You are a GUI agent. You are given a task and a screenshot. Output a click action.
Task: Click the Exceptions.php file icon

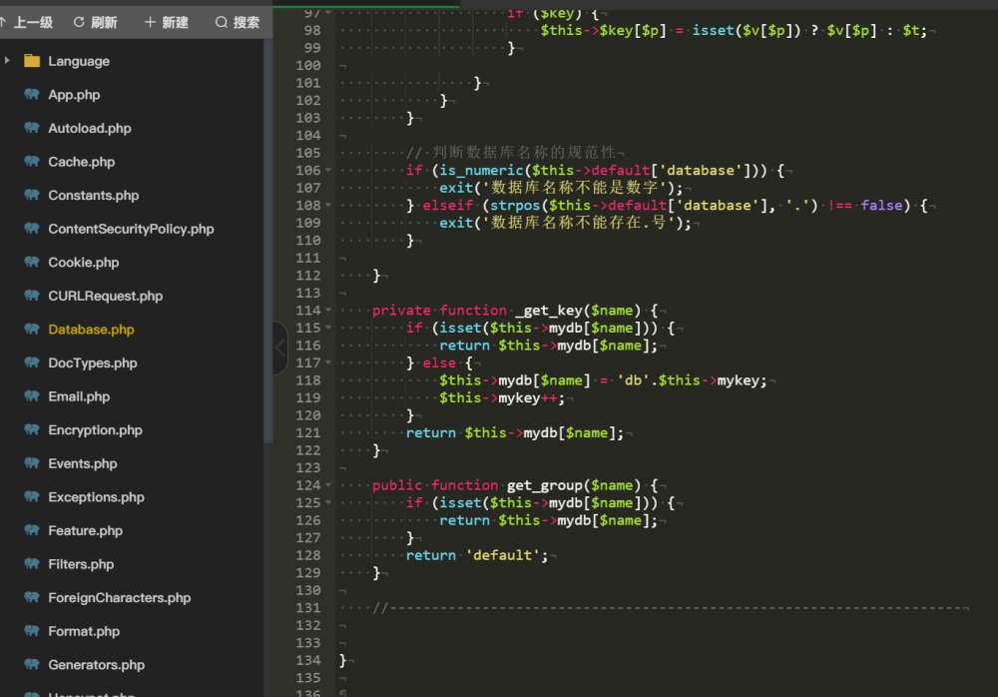pos(32,497)
